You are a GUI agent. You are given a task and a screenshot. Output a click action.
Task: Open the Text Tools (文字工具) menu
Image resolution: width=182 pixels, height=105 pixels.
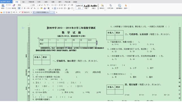[110, 6]
